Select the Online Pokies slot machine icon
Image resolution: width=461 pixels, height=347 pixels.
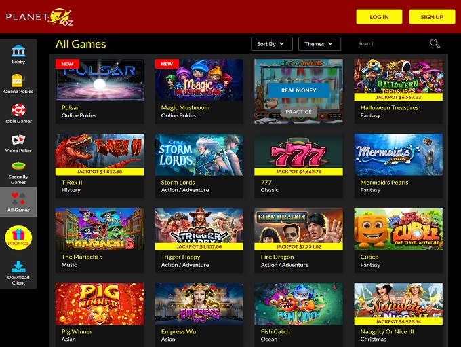18,80
